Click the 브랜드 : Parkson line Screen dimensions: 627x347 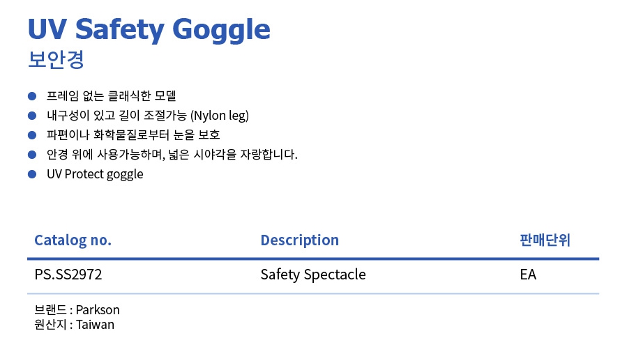77,310
